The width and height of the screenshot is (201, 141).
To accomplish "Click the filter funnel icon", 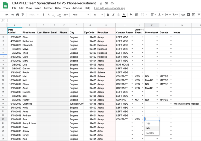I will 199,15.
